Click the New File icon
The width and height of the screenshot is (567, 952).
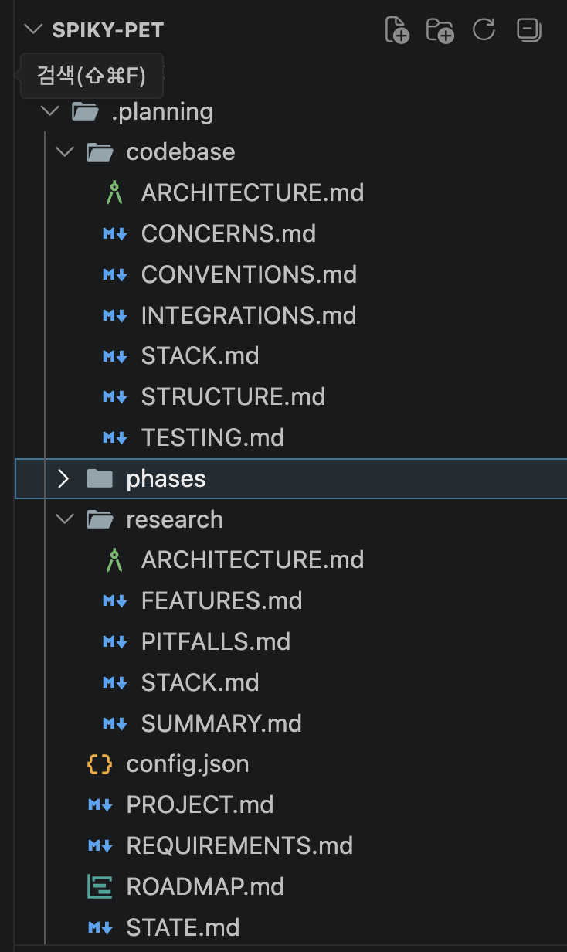[396, 30]
